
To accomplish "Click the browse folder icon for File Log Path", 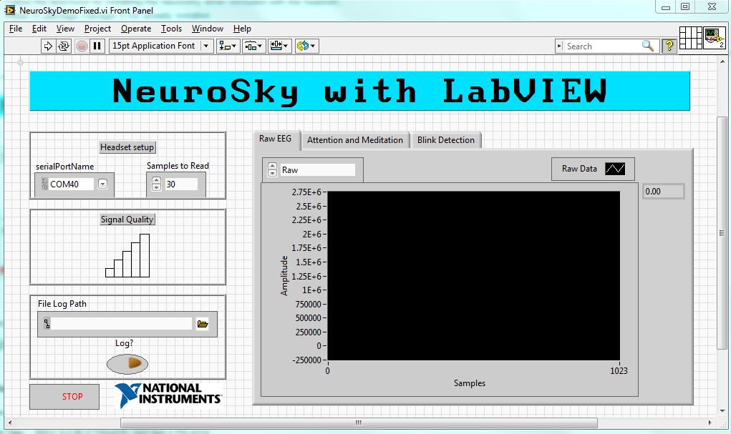I will (x=203, y=324).
